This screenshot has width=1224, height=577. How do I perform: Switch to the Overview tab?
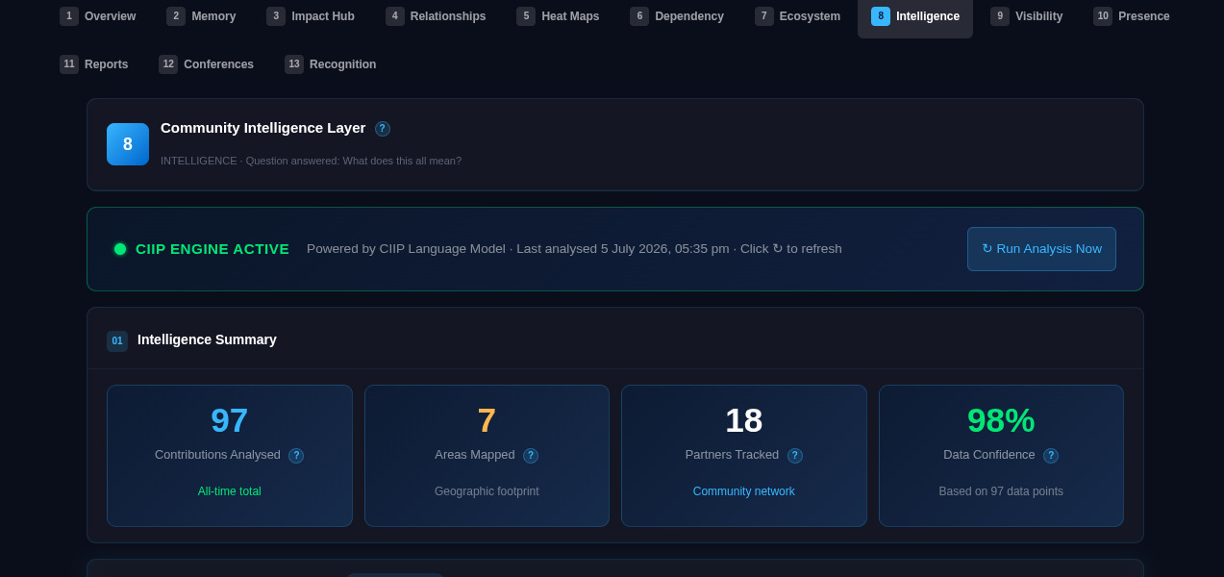pyautogui.click(x=98, y=16)
